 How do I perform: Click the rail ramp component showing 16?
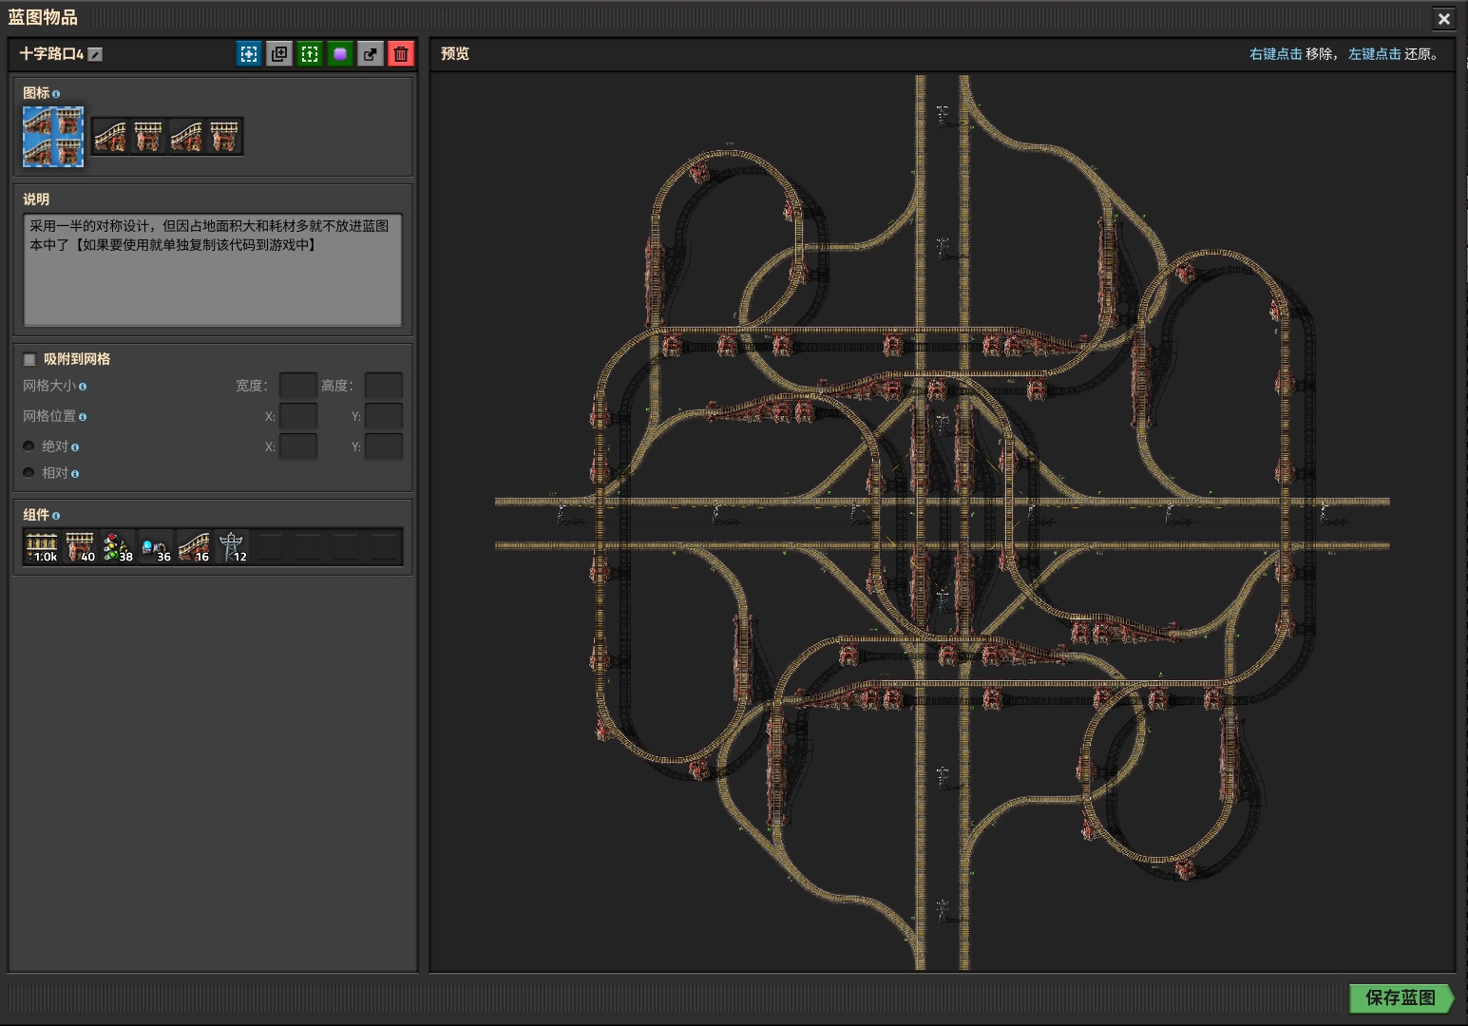pyautogui.click(x=194, y=547)
